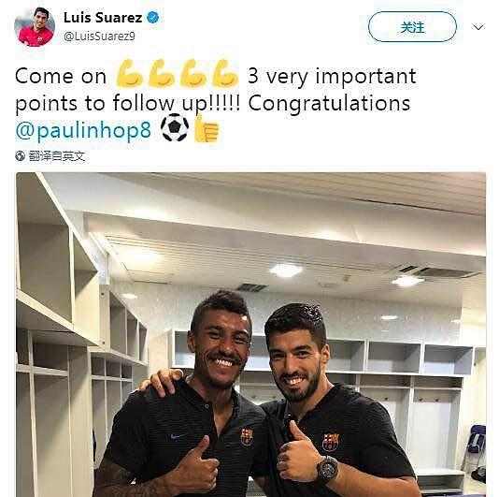Viewport: 499px width, 497px height.
Task: Click the wristwatch in the photo
Action: click(327, 467)
